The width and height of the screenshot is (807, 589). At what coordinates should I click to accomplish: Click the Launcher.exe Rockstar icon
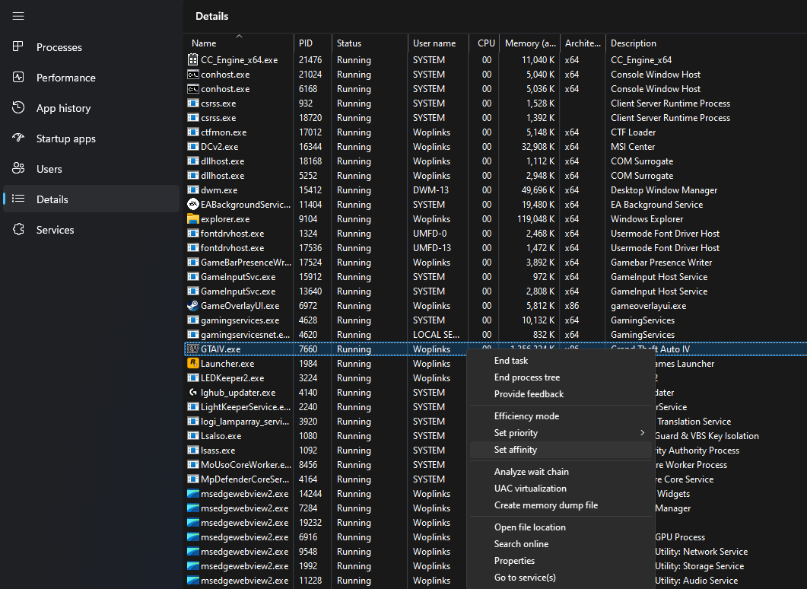192,364
